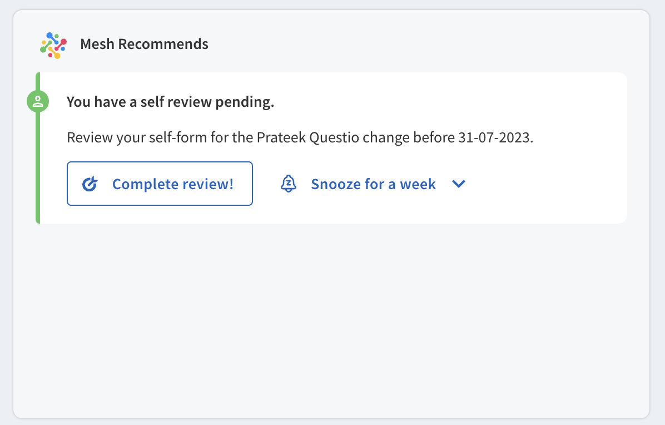Open the Complete review! button
The image size is (665, 425).
160,184
